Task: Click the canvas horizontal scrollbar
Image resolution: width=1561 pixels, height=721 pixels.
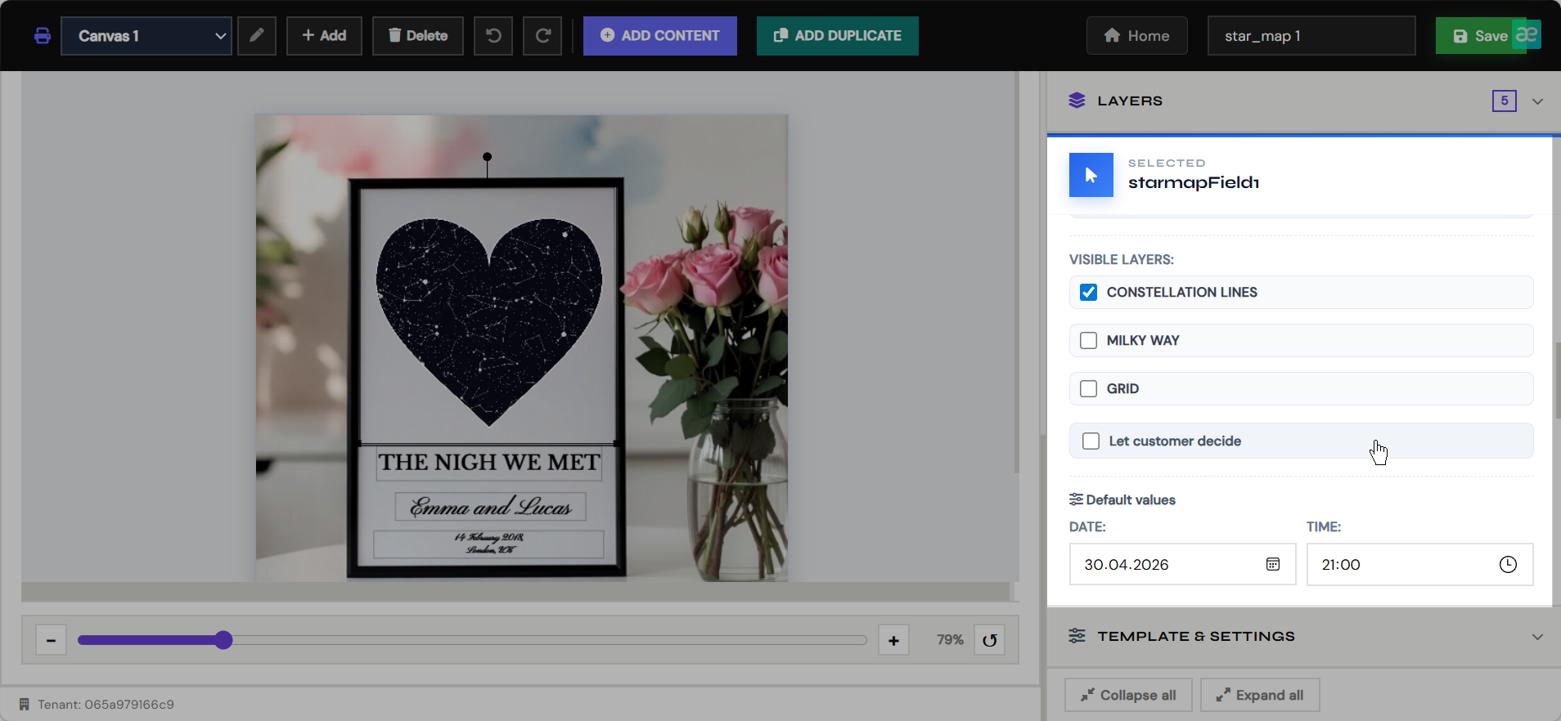Action: click(515, 592)
